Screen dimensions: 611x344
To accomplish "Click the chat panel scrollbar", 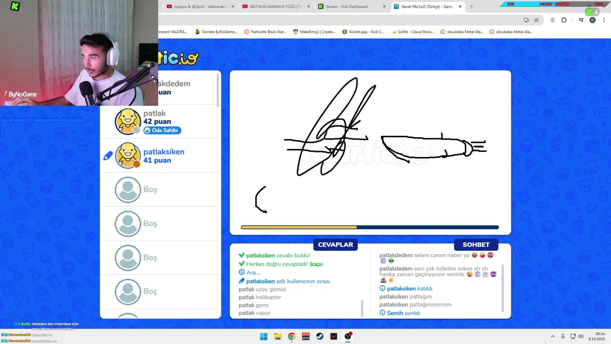I will coord(503,288).
